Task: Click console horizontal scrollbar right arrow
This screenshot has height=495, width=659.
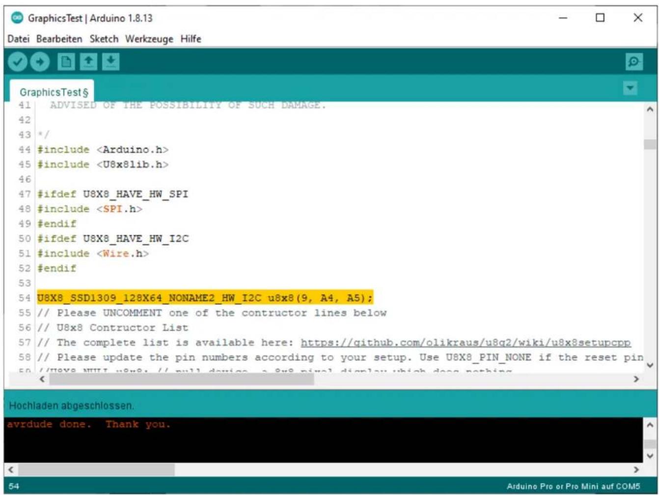Action: pyautogui.click(x=636, y=469)
